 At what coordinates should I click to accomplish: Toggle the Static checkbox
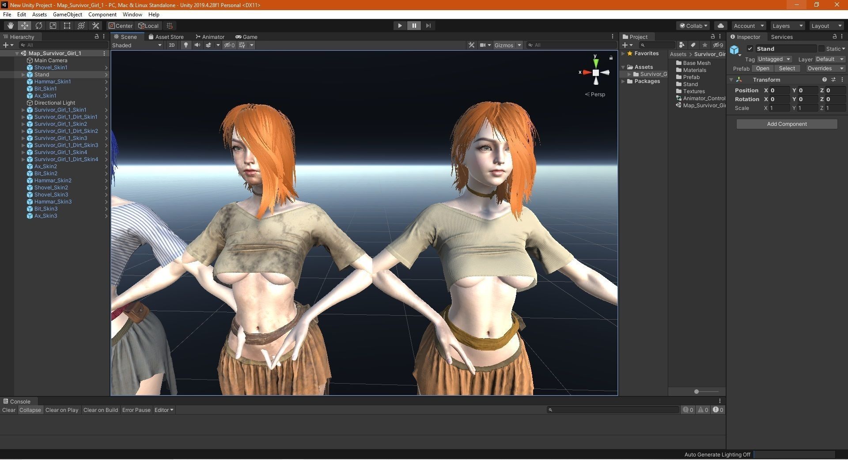[x=821, y=49]
